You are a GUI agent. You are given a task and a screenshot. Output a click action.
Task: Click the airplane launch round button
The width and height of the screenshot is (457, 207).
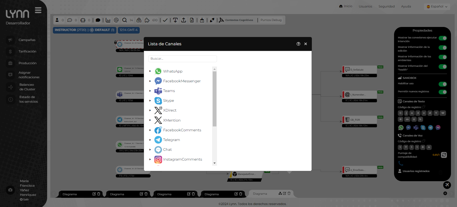tap(447, 185)
